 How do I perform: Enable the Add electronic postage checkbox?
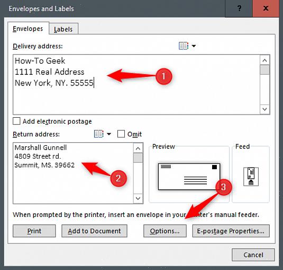(x=16, y=121)
